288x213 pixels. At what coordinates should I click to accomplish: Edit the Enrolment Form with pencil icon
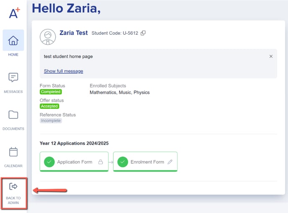coord(170,162)
